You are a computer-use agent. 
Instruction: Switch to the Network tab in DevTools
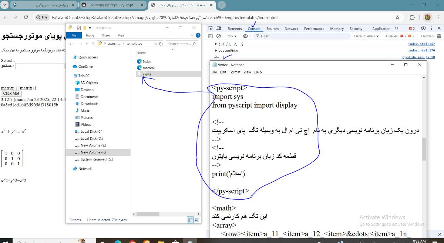[x=291, y=28]
